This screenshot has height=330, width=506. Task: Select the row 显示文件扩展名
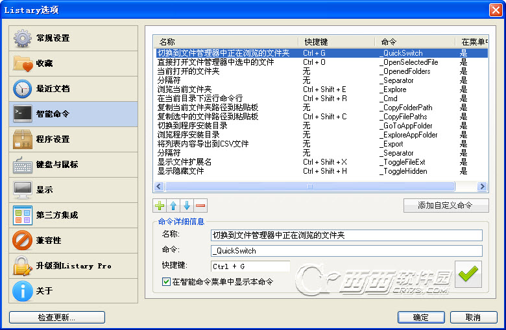tap(322, 162)
